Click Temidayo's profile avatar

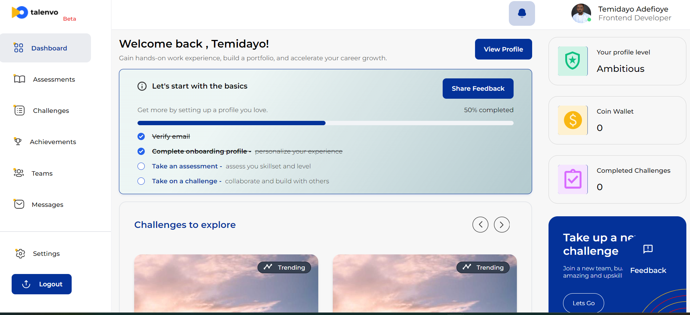[581, 13]
